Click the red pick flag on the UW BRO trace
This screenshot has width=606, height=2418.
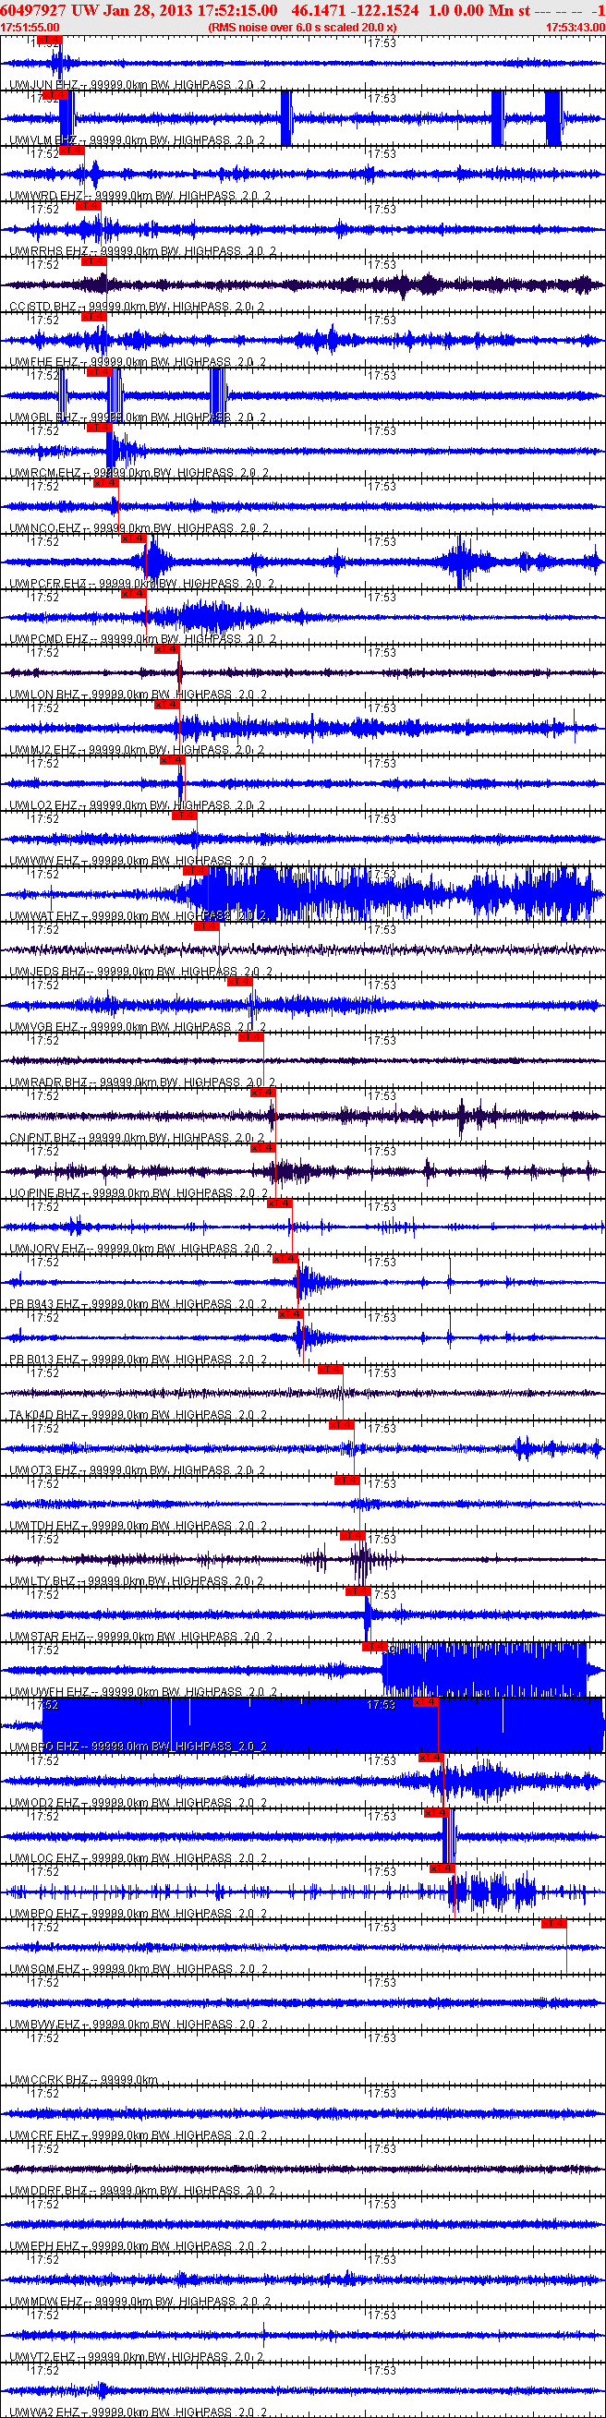tap(425, 1702)
